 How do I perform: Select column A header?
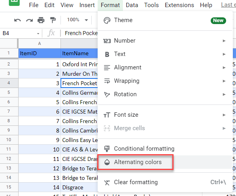tap(40, 43)
